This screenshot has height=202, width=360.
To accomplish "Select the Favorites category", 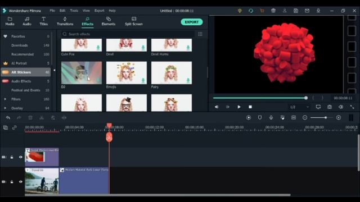I will coord(26,36).
